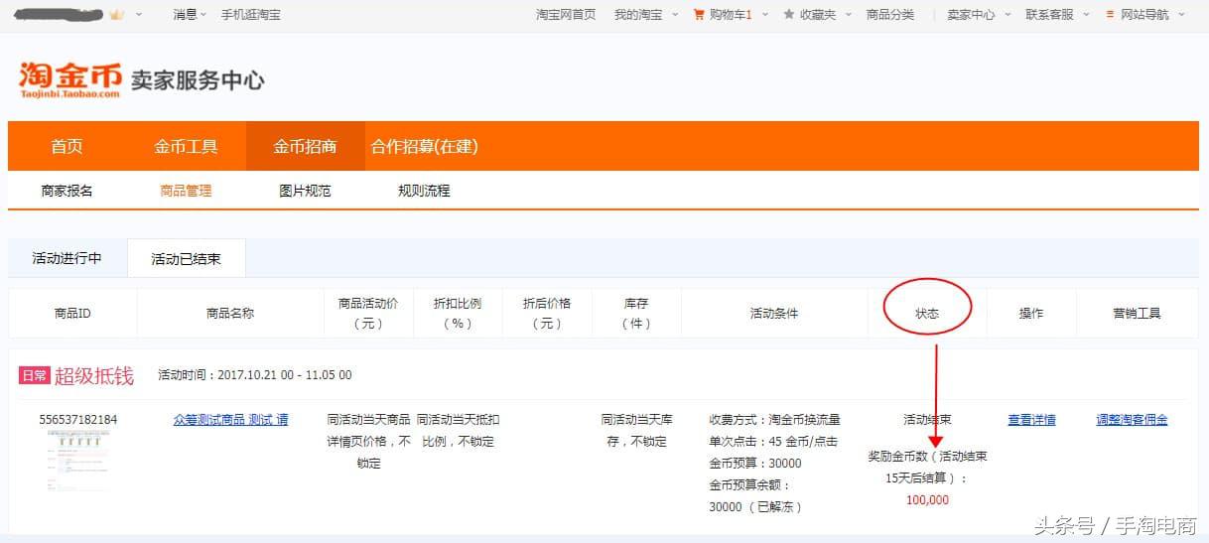1209x543 pixels.
Task: Expand the 网站导航 dropdown arrow
Action: [1179, 15]
